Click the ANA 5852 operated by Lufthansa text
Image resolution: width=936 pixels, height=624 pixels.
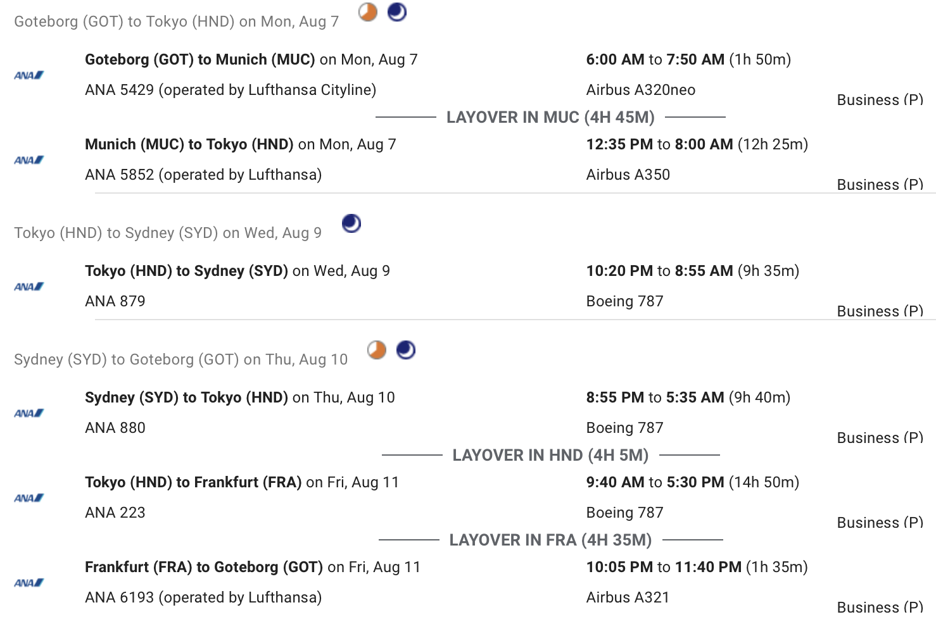203,175
